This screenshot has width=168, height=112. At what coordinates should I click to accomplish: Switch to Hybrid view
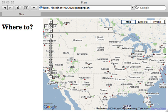(157, 22)
